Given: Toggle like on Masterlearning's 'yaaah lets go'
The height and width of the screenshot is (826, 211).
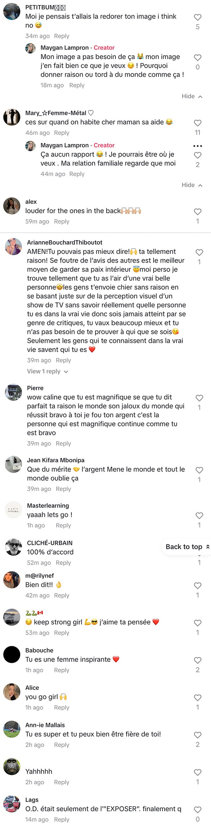Looking at the screenshot, I should [199, 516].
